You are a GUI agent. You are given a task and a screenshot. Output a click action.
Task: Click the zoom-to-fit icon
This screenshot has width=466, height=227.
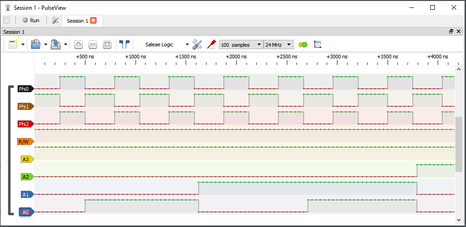[107, 44]
